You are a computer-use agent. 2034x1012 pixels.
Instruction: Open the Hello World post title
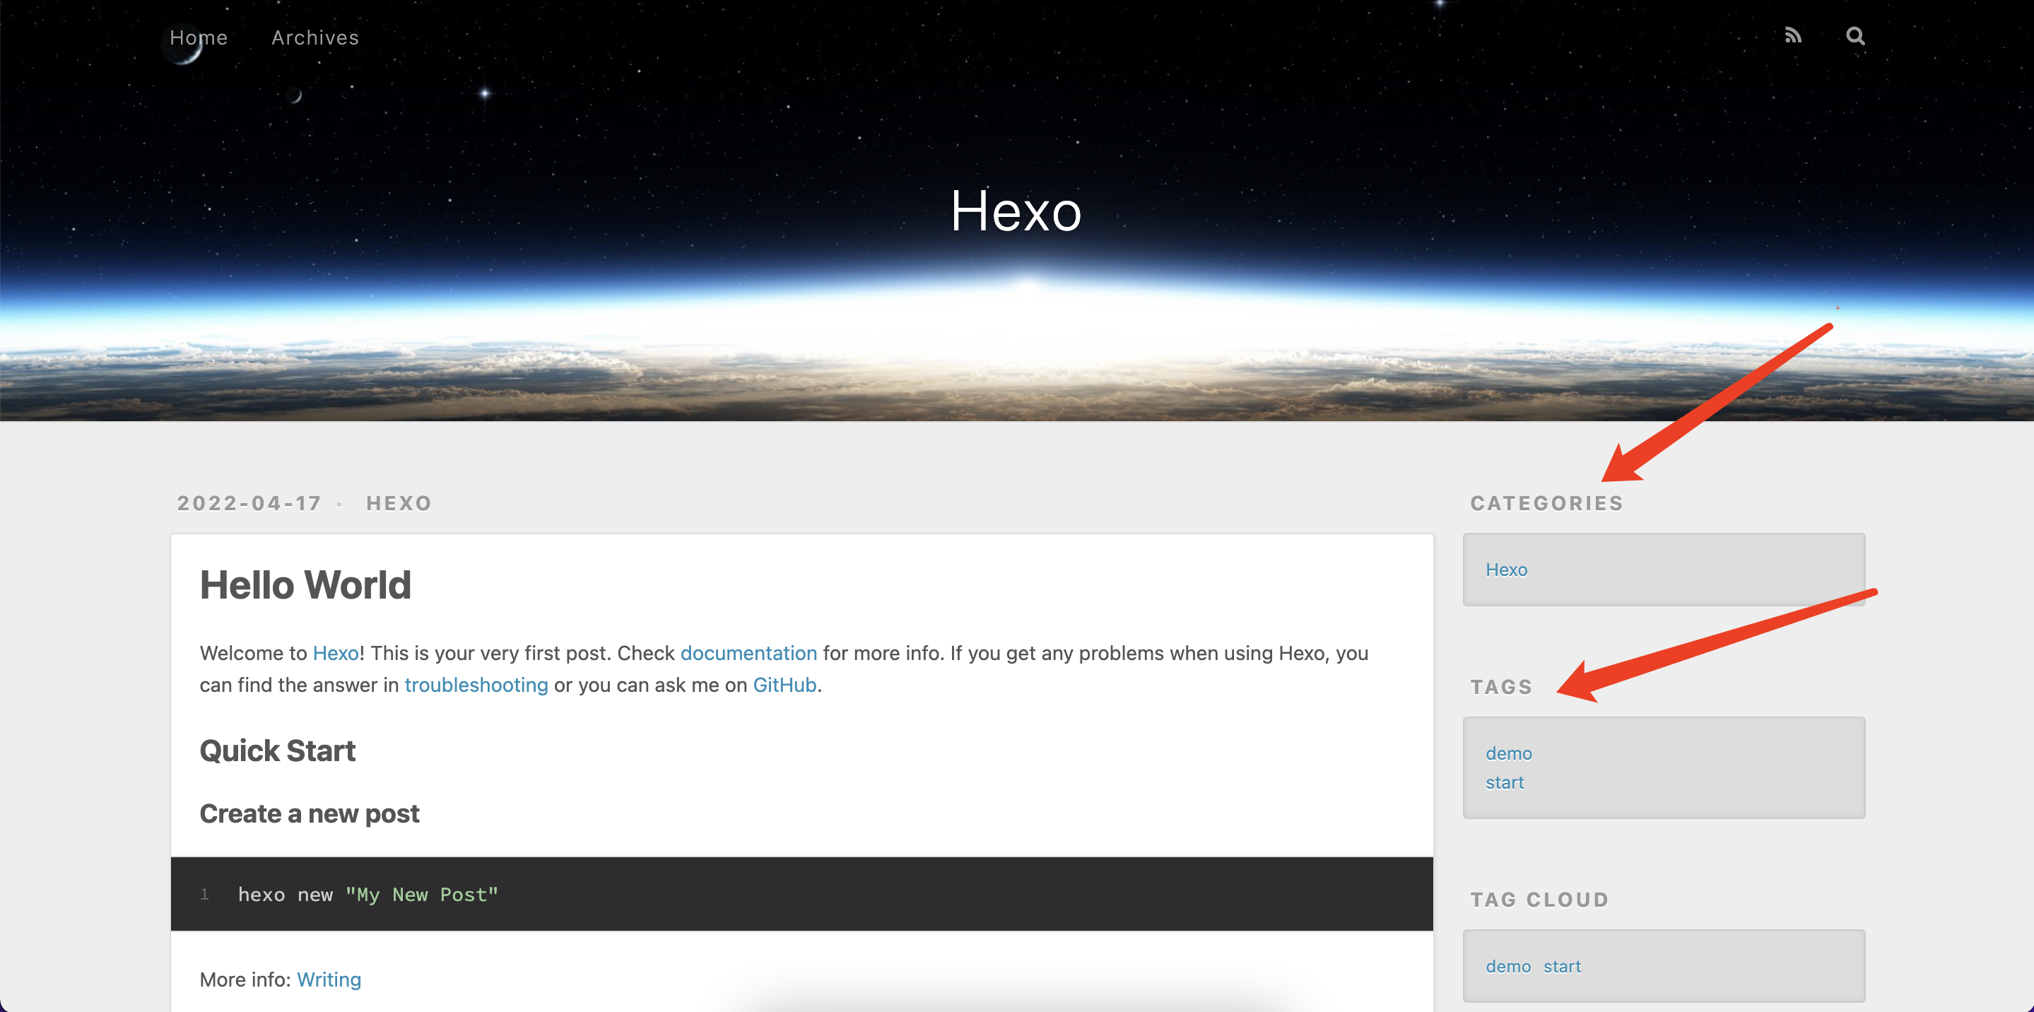point(305,584)
